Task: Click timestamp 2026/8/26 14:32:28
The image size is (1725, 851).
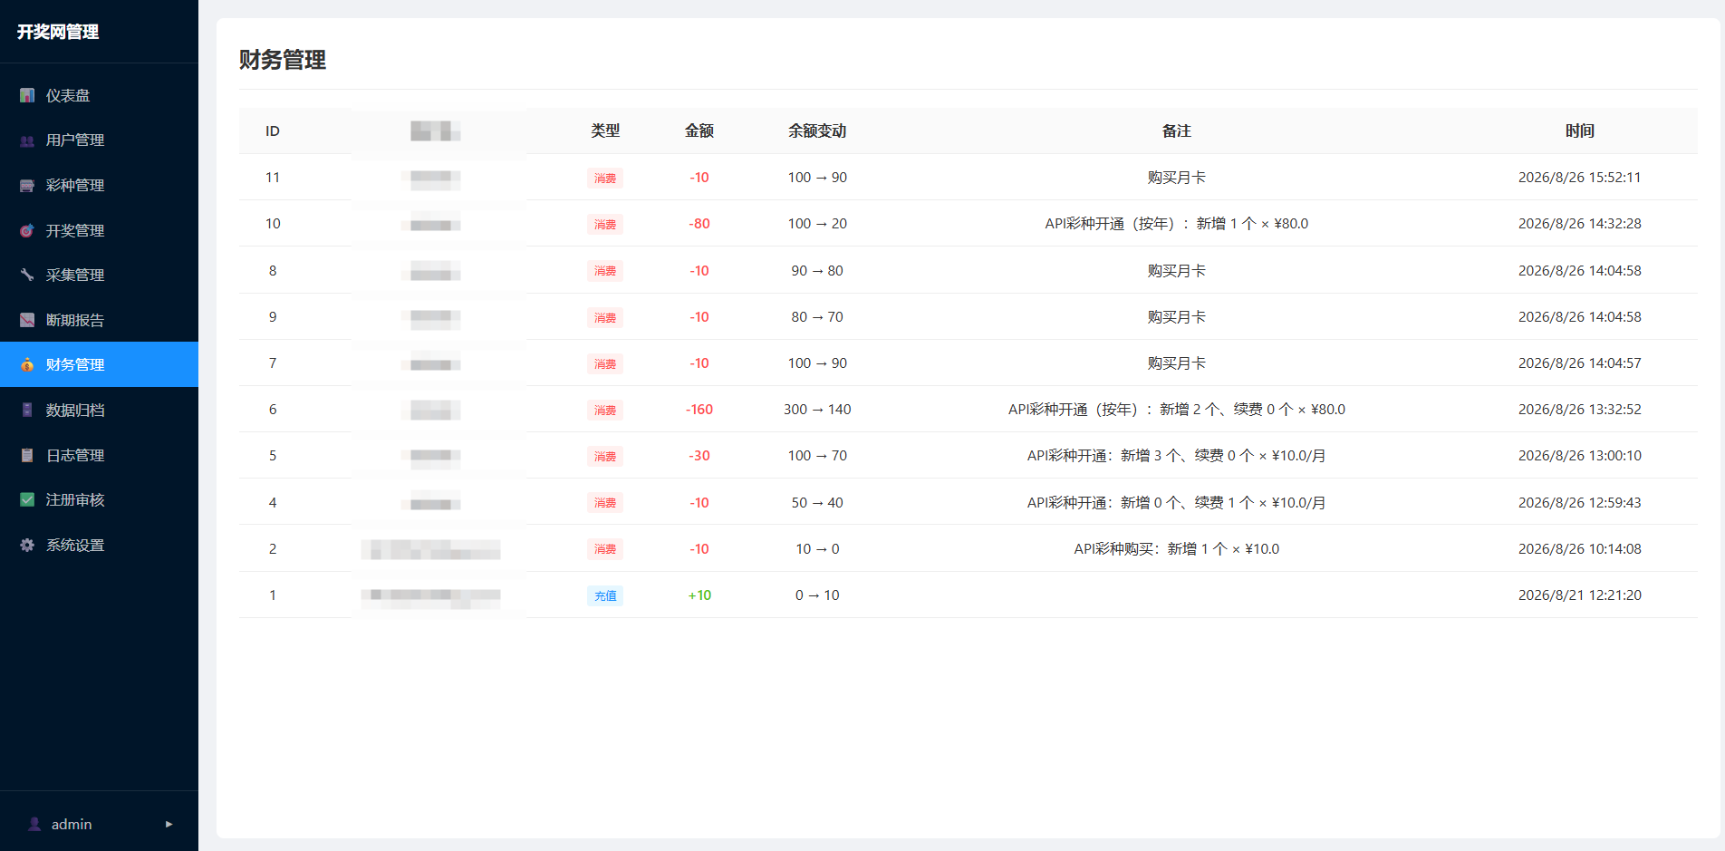Action: tap(1580, 224)
